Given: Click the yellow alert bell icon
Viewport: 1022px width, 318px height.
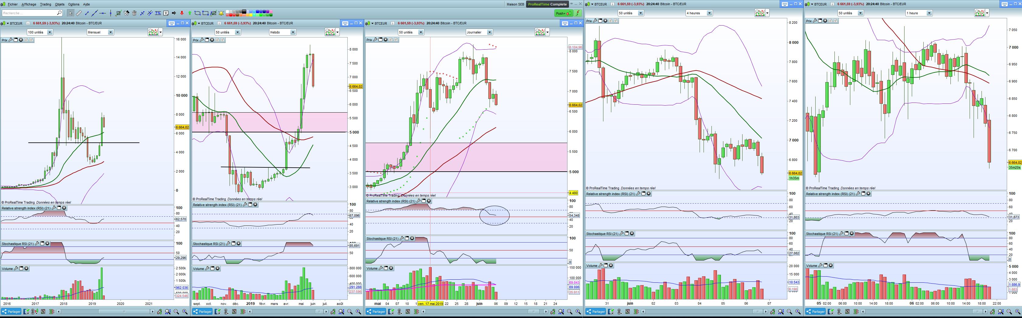Looking at the screenshot, I should point(221,13).
